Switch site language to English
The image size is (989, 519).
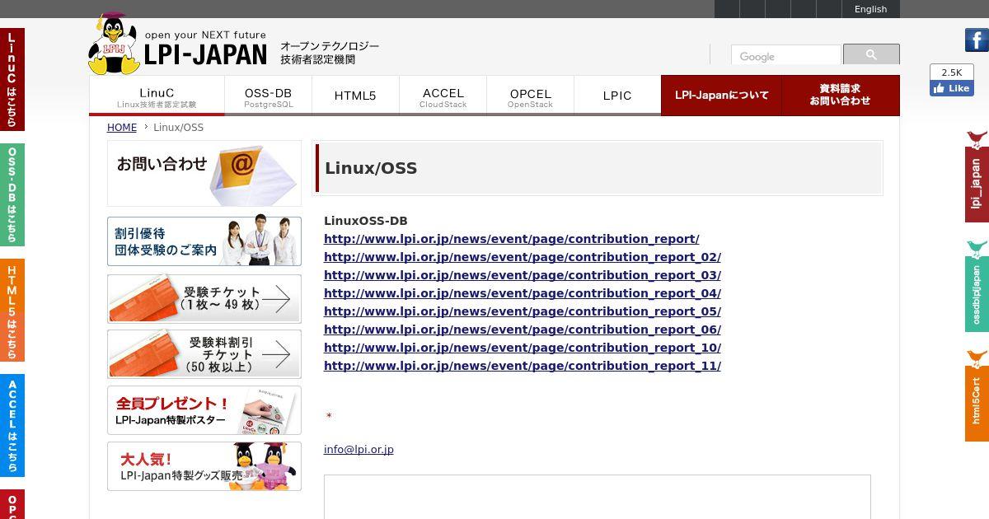[870, 9]
